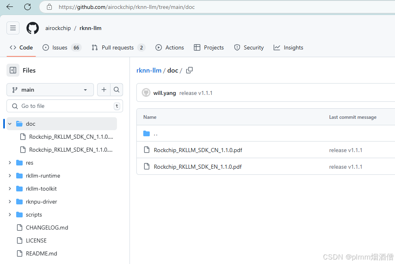This screenshot has width=395, height=264.
Task: Collapse the Files side panel icon
Action: [x=13, y=70]
